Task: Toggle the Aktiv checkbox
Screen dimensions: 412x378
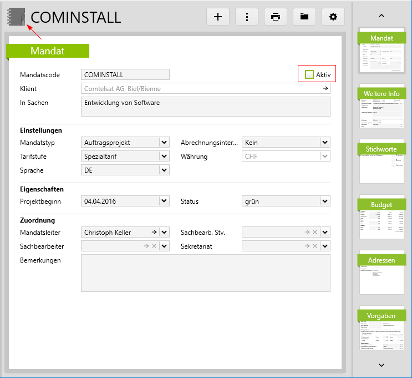Action: point(309,74)
